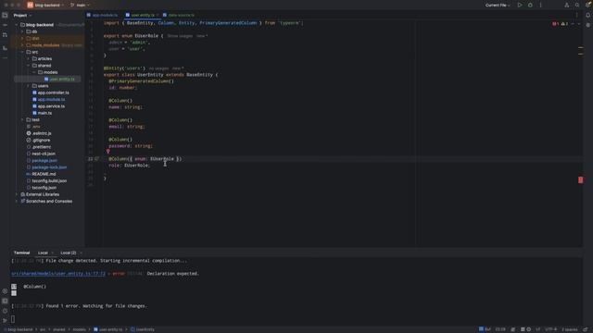Open the Git icon in bottom sidebar
This screenshot has height=333, width=593.
(5, 321)
